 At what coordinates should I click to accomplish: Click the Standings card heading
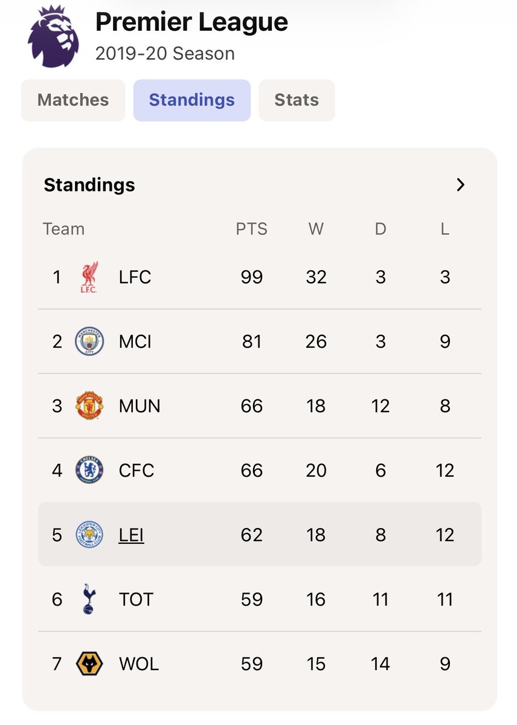coord(89,185)
